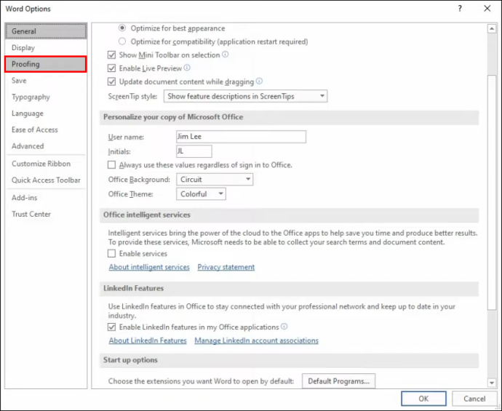Click the Start up options section heading
Viewport: 502px width, 411px height.
tap(131, 360)
